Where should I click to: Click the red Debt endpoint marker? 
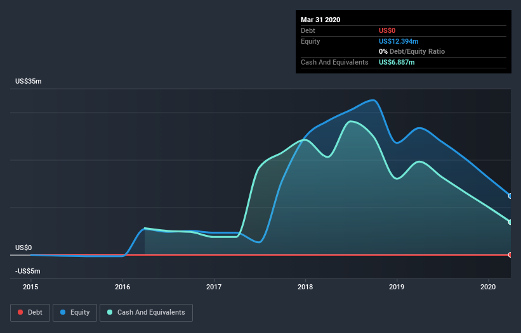pyautogui.click(x=510, y=254)
